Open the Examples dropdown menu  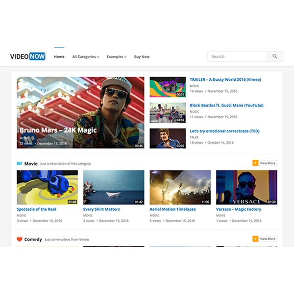pyautogui.click(x=117, y=57)
